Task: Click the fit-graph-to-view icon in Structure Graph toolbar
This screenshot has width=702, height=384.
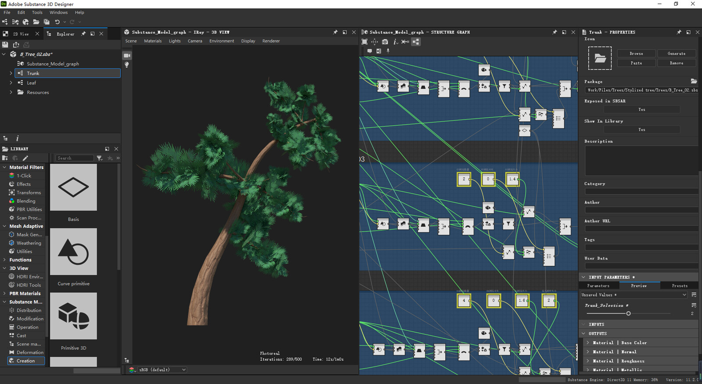Action: 365,42
